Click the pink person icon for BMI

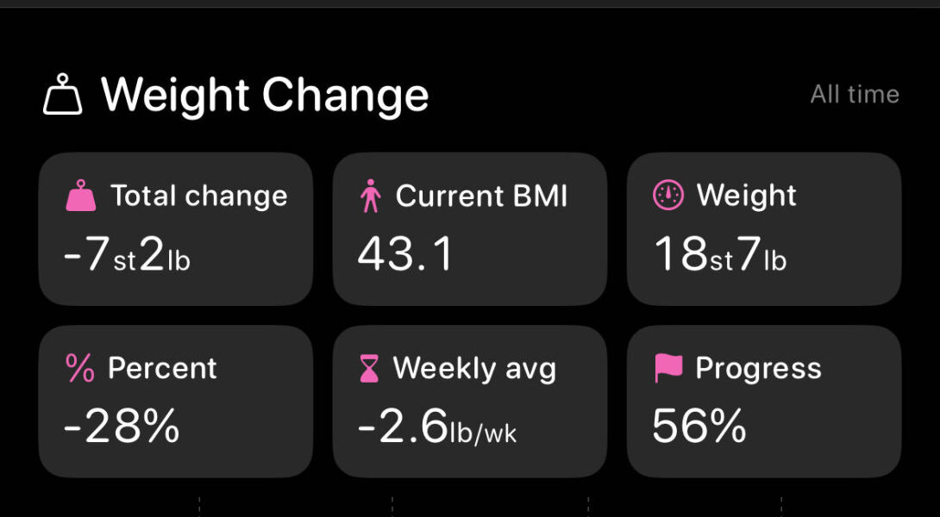[x=371, y=196]
